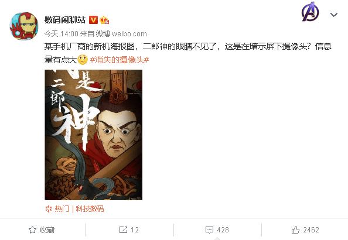
Task: Open the 科技数码 category tag
Action: [x=90, y=209]
